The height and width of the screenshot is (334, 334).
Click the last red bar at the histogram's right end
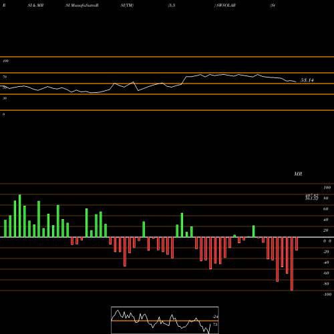point(297,244)
